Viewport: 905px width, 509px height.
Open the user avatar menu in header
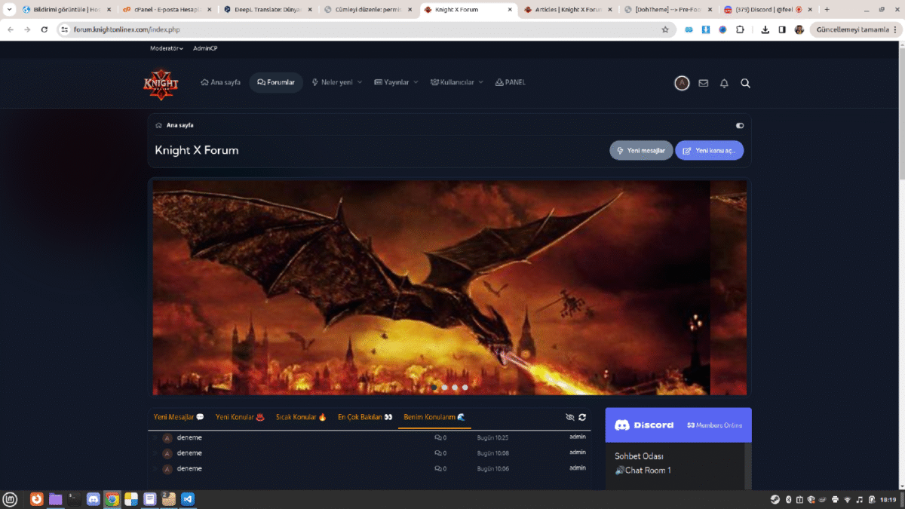click(682, 83)
